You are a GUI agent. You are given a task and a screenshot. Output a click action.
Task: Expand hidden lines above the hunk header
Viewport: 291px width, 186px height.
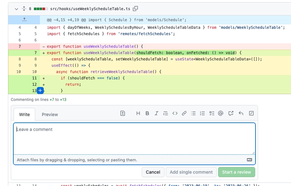(x=24, y=20)
